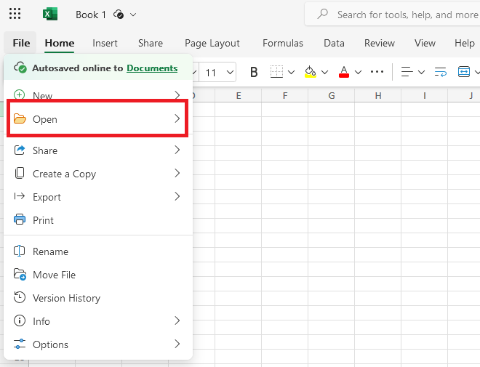
Task: Switch to the Help tab
Action: [465, 43]
